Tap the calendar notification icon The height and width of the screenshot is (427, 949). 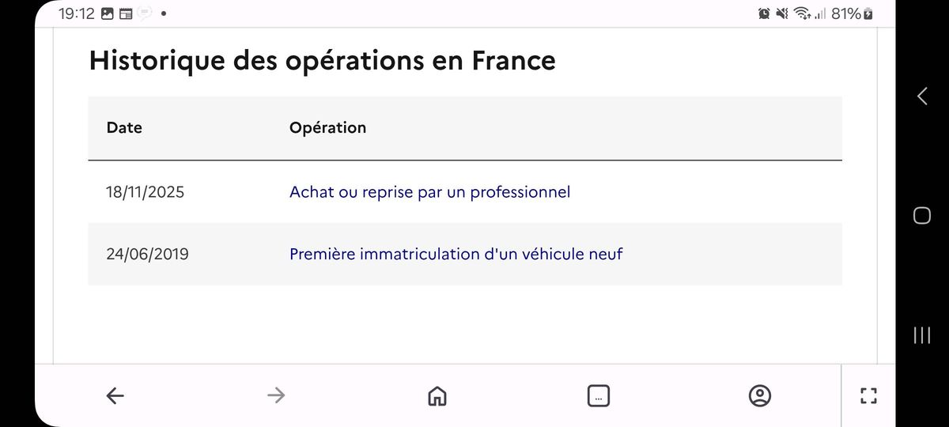pos(126,13)
